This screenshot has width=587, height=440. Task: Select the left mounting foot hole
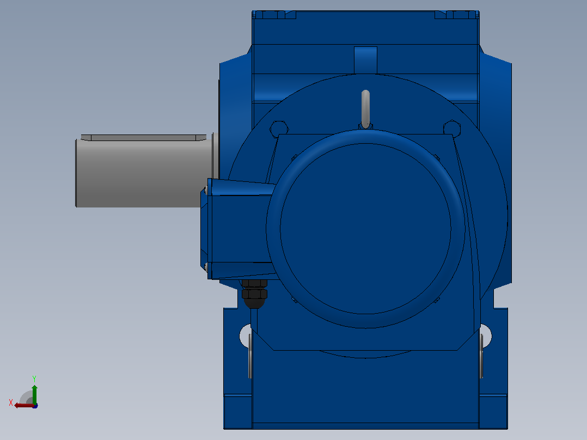tap(246, 335)
